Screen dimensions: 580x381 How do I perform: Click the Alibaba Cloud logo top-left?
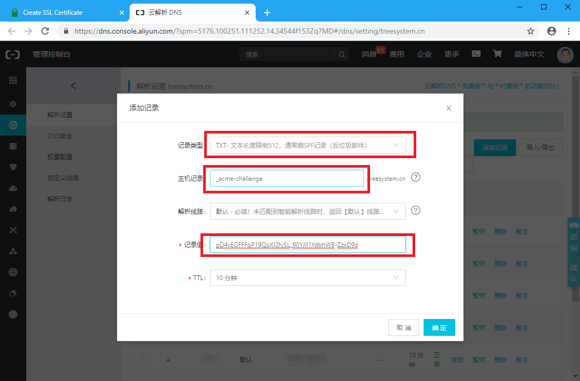(x=13, y=54)
